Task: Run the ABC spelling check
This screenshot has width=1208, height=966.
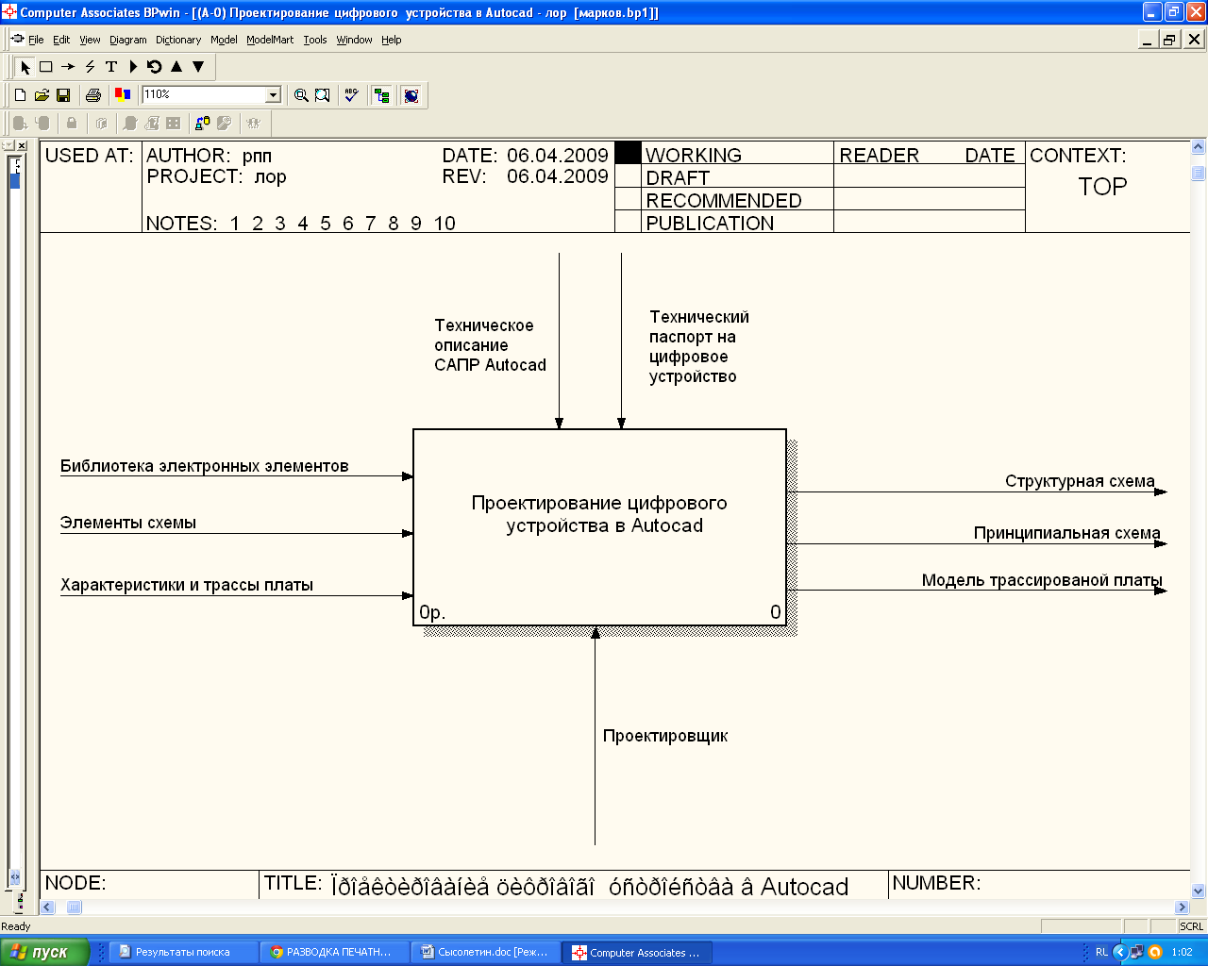Action: (351, 95)
